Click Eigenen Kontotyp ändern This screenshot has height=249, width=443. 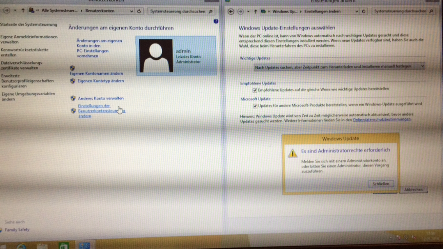(101, 81)
